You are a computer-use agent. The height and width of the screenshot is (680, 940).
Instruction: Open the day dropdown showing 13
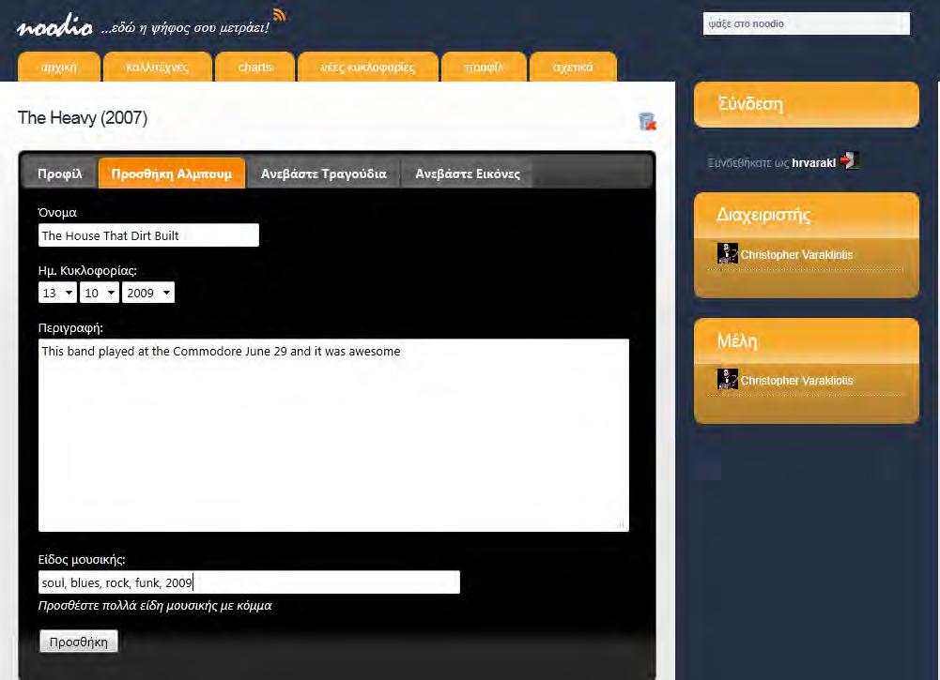coord(57,293)
